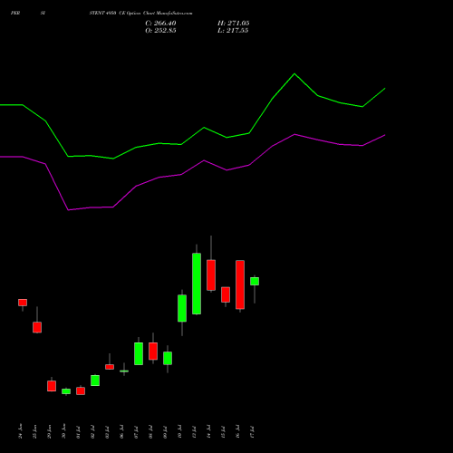Click the open price value O: 252.85
Viewport: 453px width, 453px height.
[160, 31]
